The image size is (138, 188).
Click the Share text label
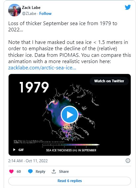(64, 171)
